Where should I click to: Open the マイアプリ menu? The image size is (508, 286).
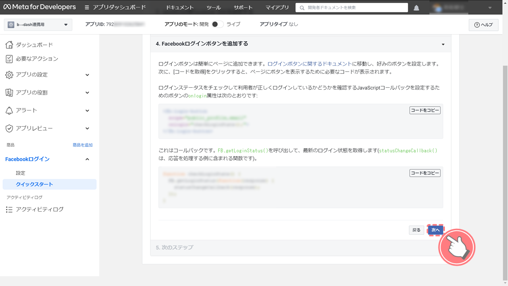[277, 8]
